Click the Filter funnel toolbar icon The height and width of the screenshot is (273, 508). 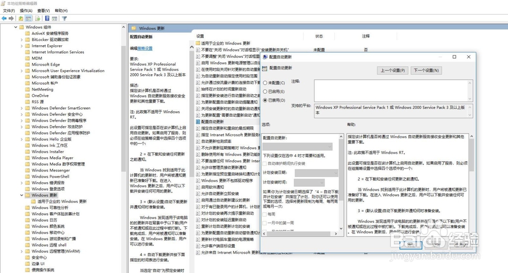tap(65, 18)
